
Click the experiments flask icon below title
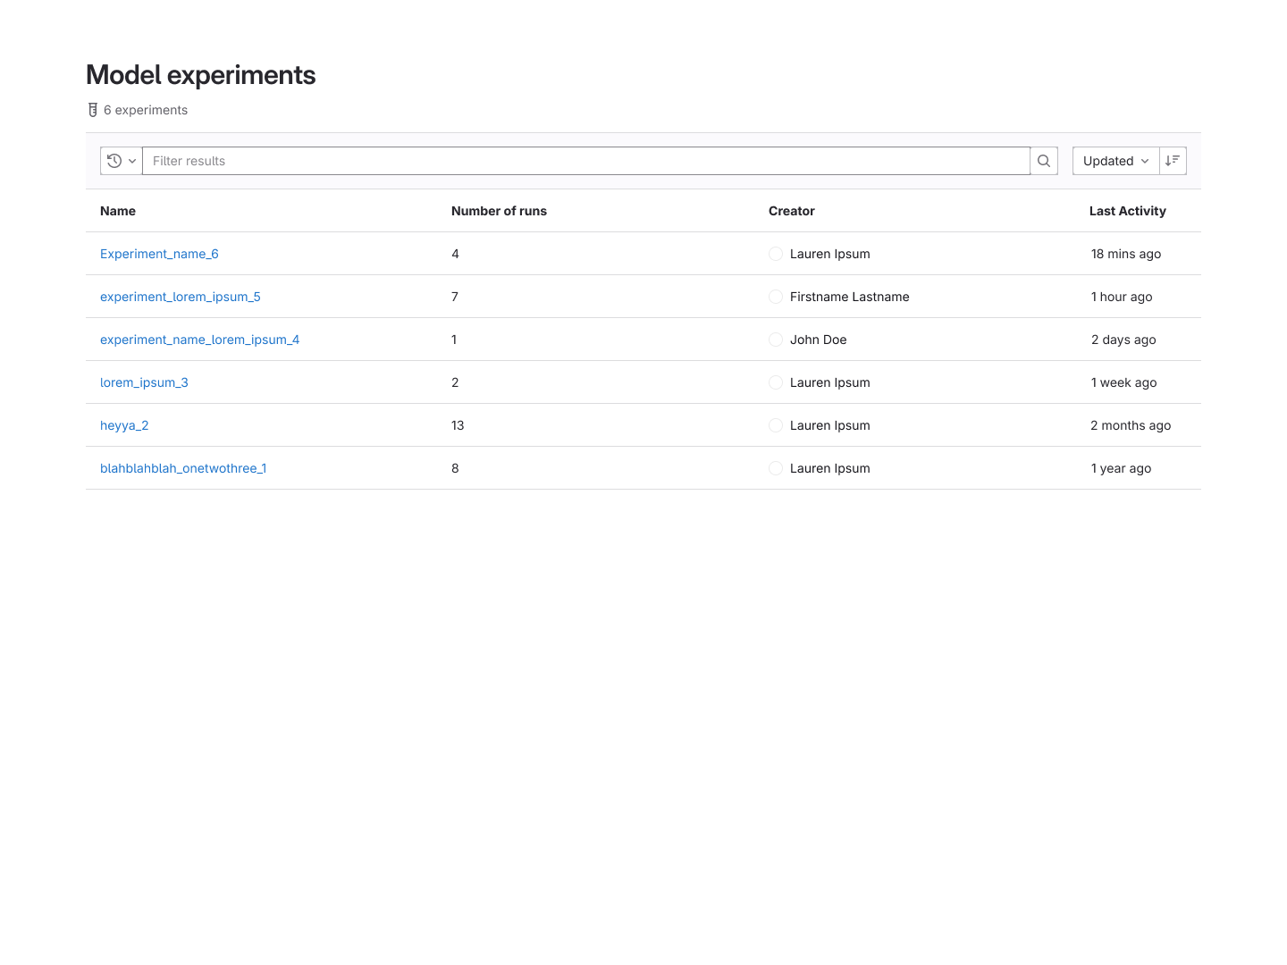93,110
